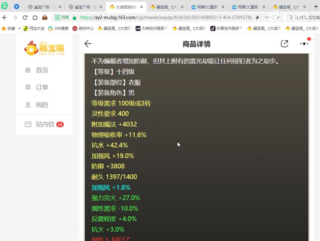The image size is (320, 241).
Task: Click the back arrow beside 商品详情
Action: click(88, 44)
